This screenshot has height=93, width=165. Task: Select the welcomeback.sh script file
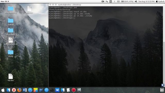(x=11, y=41)
